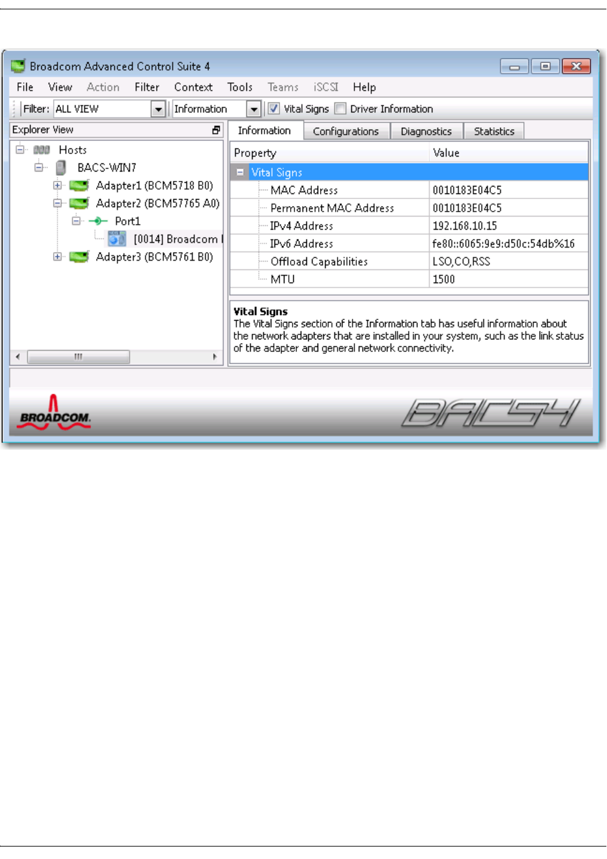The height and width of the screenshot is (859, 607).
Task: Collapse the Port1 node
Action: tap(76, 221)
